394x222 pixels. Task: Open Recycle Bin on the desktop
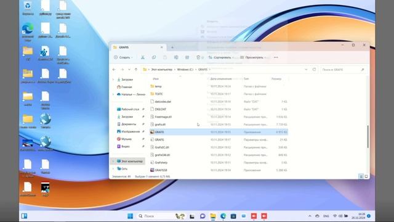28,8
